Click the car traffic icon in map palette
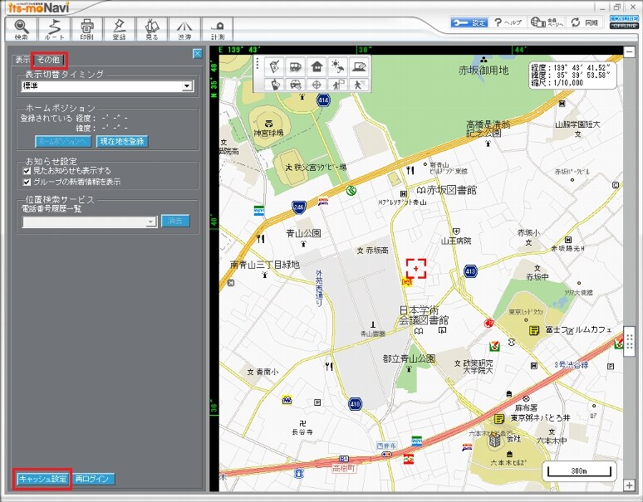Viewport: 643px width, 502px height. (x=295, y=85)
